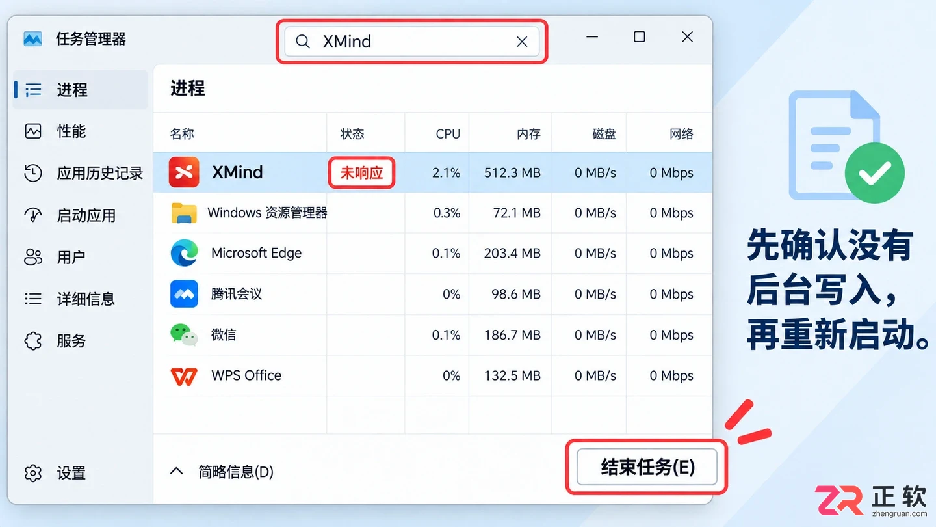Switch to the 性能 tab
This screenshot has height=527, width=936.
(x=82, y=131)
